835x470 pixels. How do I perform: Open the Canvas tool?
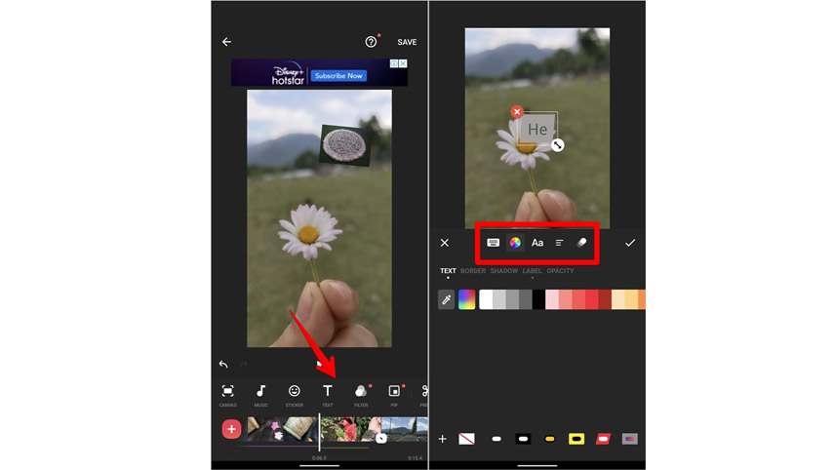(x=228, y=395)
